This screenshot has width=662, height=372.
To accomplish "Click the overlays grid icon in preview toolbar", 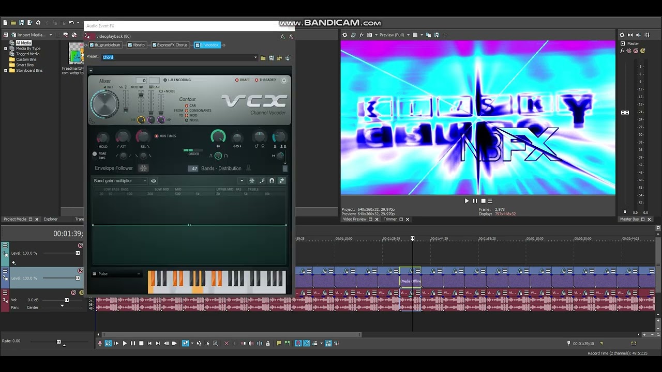I will click(x=415, y=35).
